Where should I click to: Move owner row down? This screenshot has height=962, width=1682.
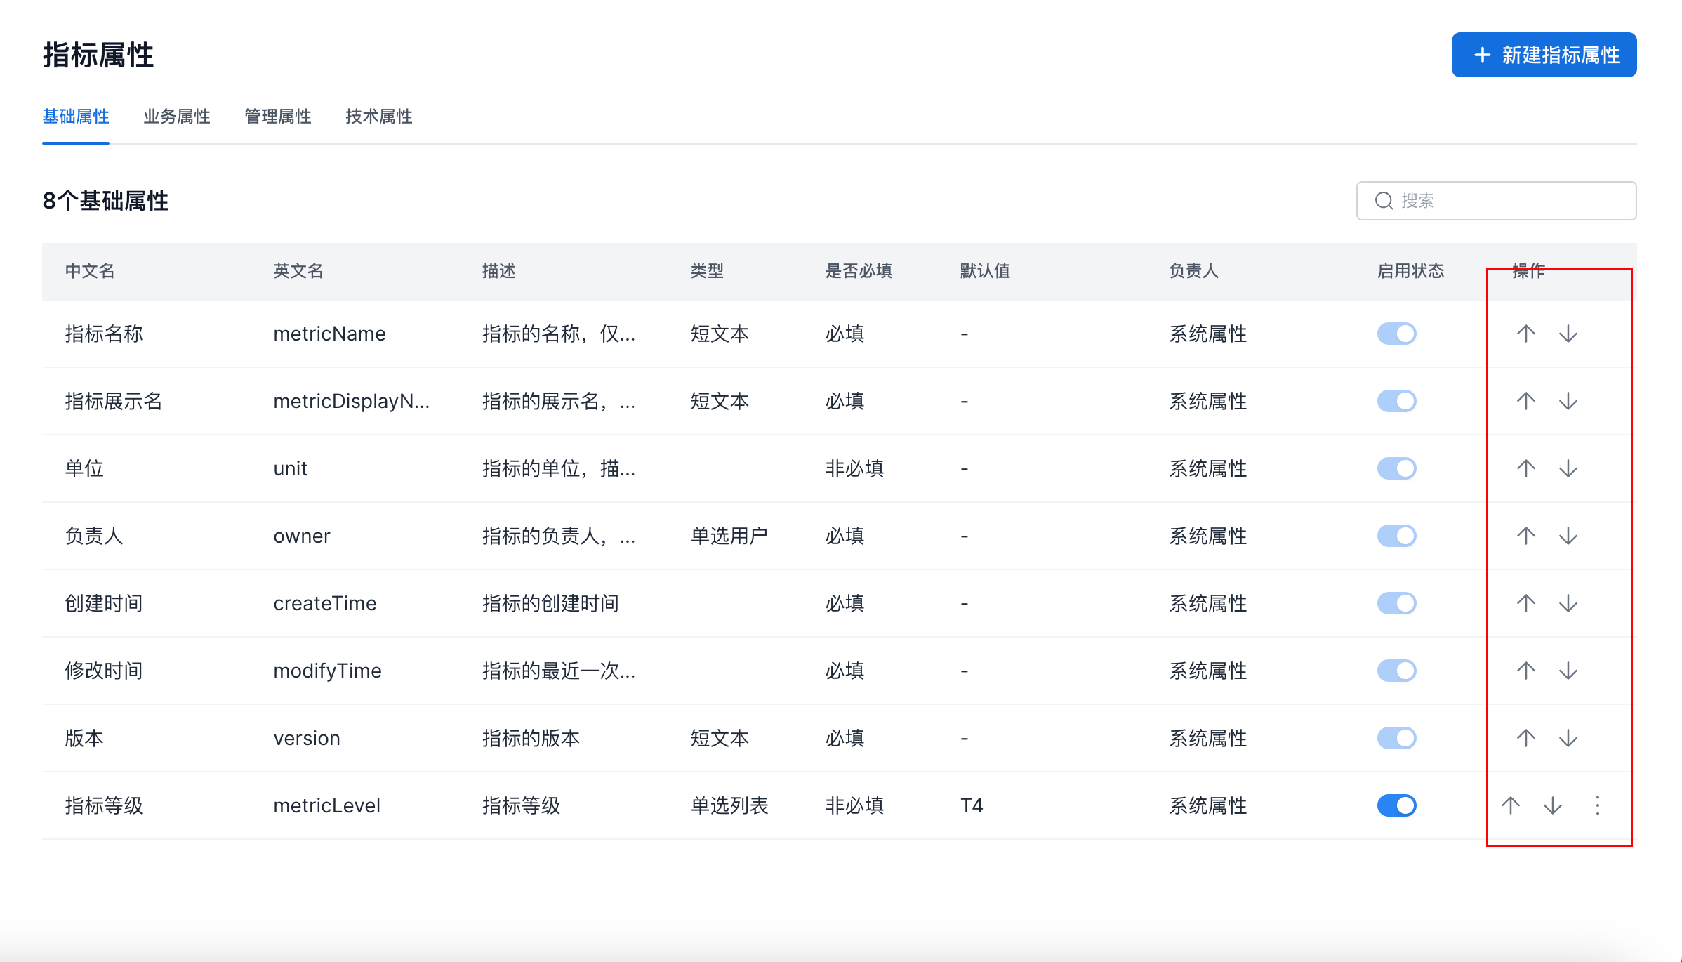click(x=1568, y=536)
